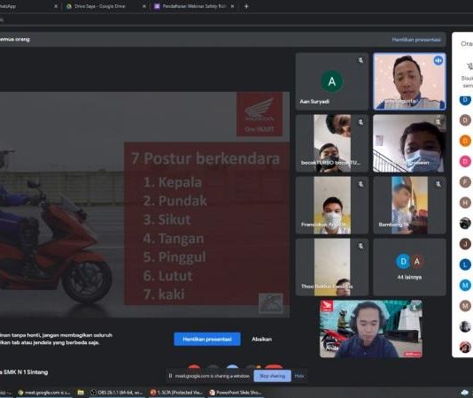Click the SMK N 1 Sintang meeting name

click(x=24, y=372)
